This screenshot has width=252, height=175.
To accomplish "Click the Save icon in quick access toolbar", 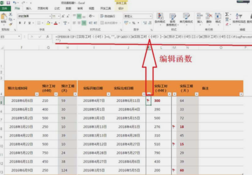I will coord(8,3).
